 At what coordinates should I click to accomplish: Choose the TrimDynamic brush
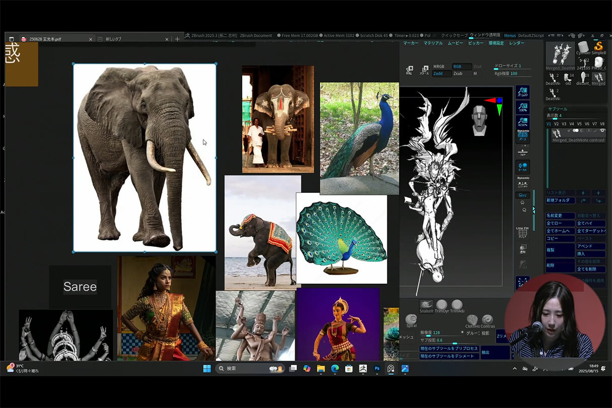(442, 305)
